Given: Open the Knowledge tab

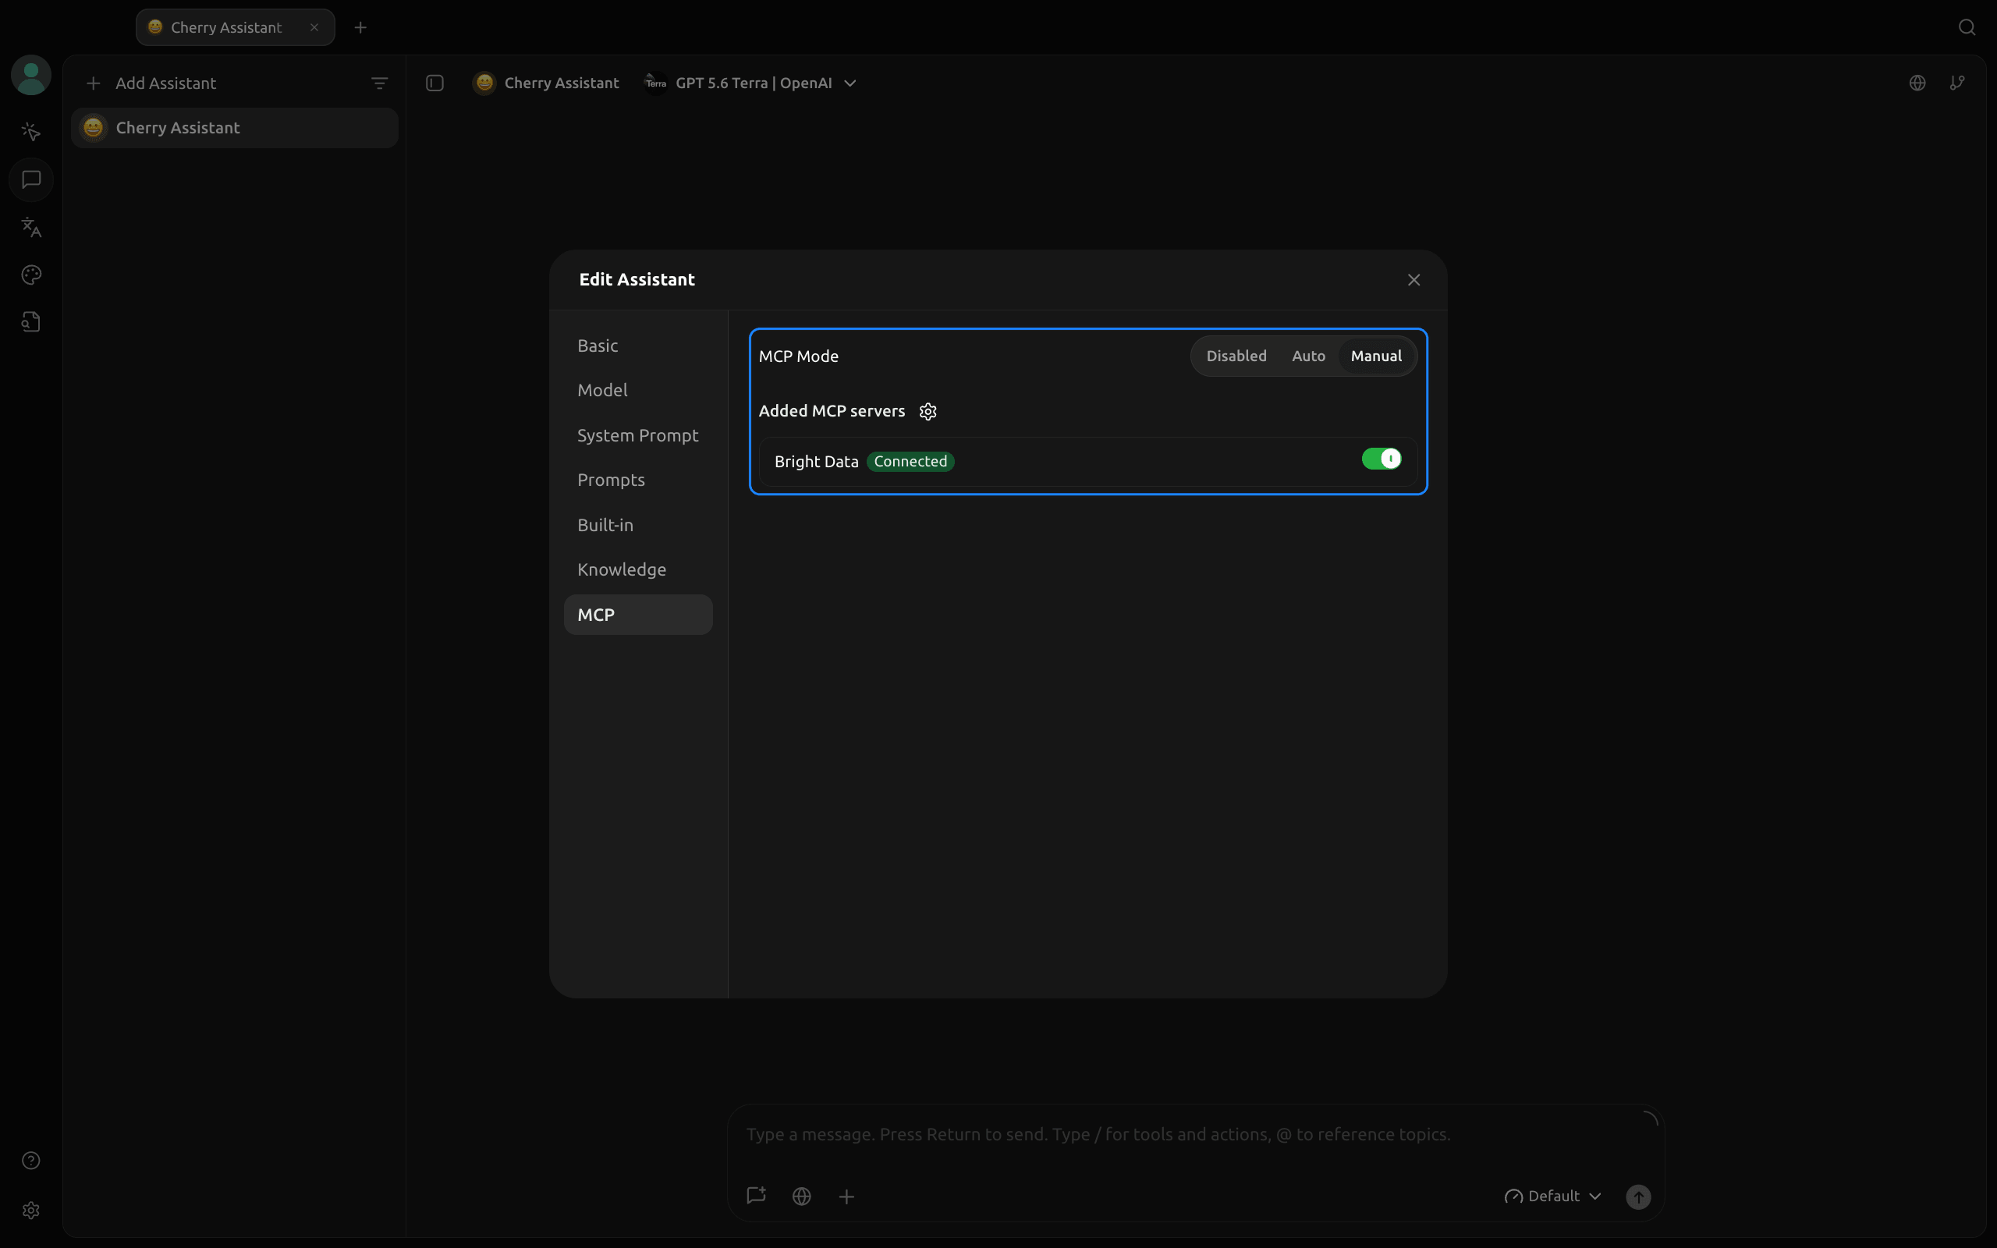Looking at the screenshot, I should click(638, 569).
